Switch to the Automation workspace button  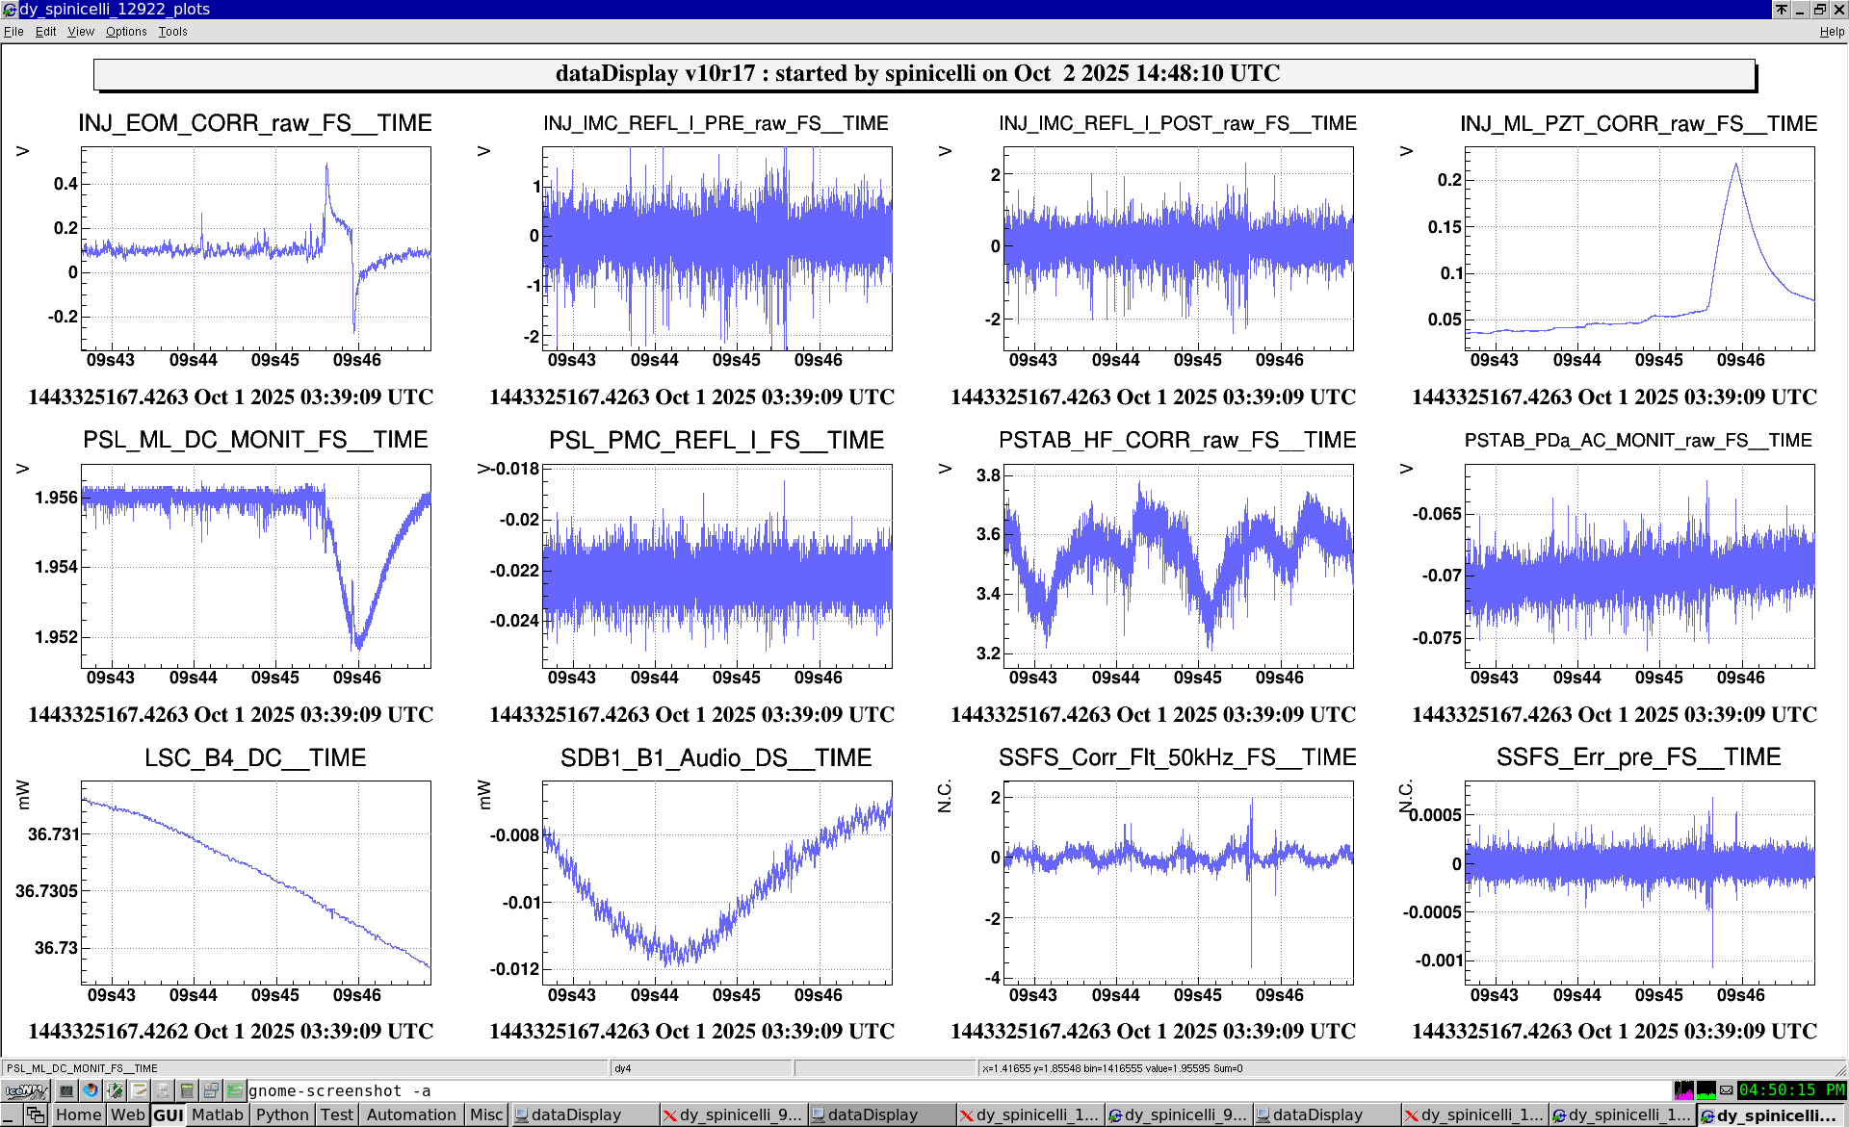[x=411, y=1114]
